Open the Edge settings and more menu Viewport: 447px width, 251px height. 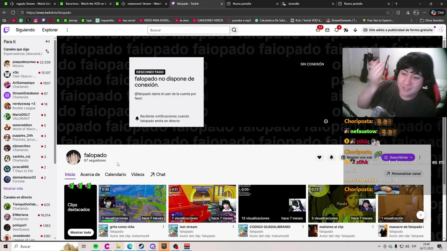[424, 13]
